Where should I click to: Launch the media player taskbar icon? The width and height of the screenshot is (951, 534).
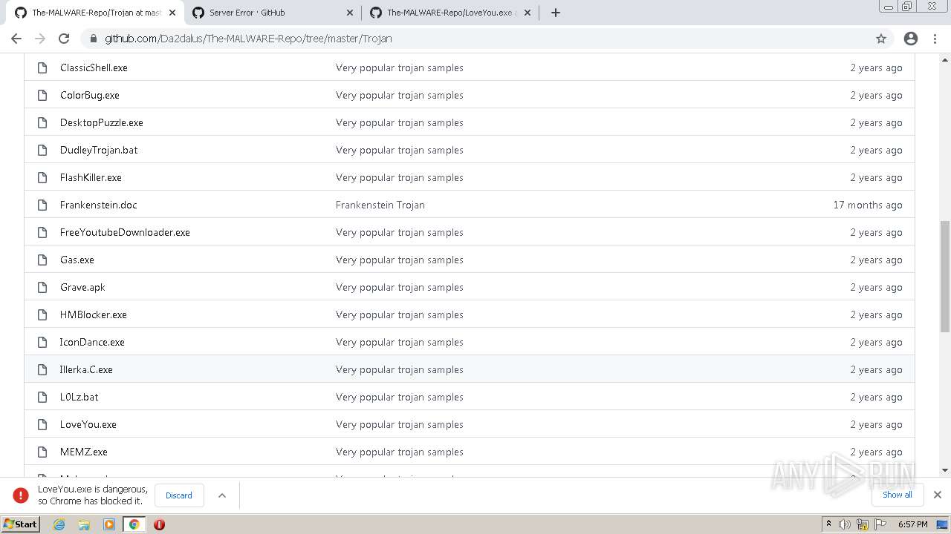[109, 524]
